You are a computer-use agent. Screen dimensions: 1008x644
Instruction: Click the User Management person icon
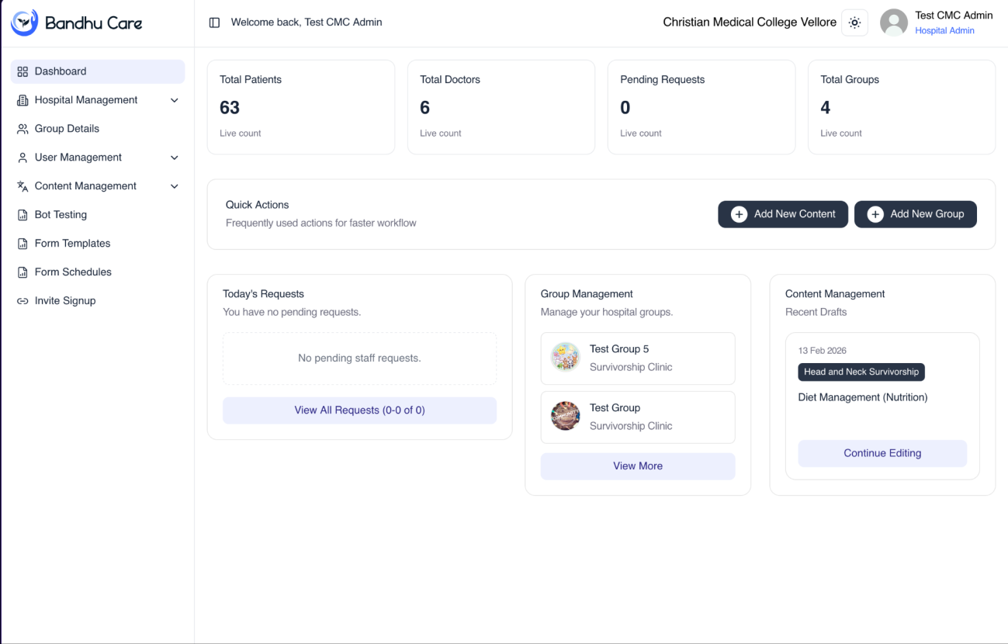pos(23,158)
